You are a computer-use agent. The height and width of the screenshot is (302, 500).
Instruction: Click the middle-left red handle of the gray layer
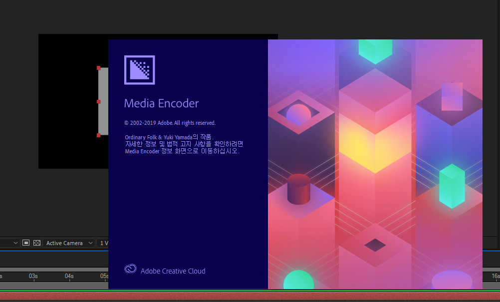[x=98, y=102]
